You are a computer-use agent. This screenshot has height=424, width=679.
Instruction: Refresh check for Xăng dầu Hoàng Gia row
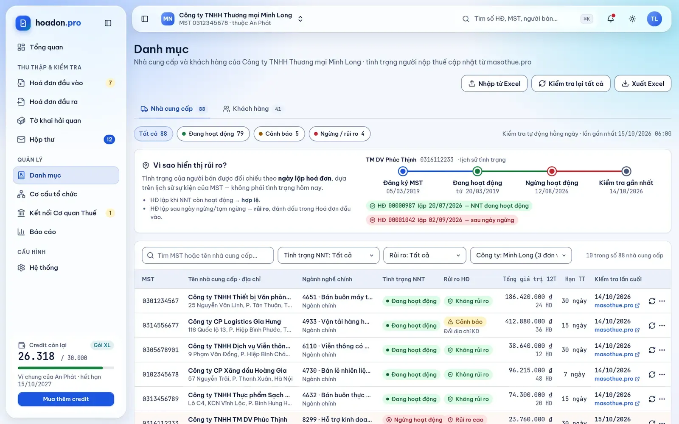(652, 374)
